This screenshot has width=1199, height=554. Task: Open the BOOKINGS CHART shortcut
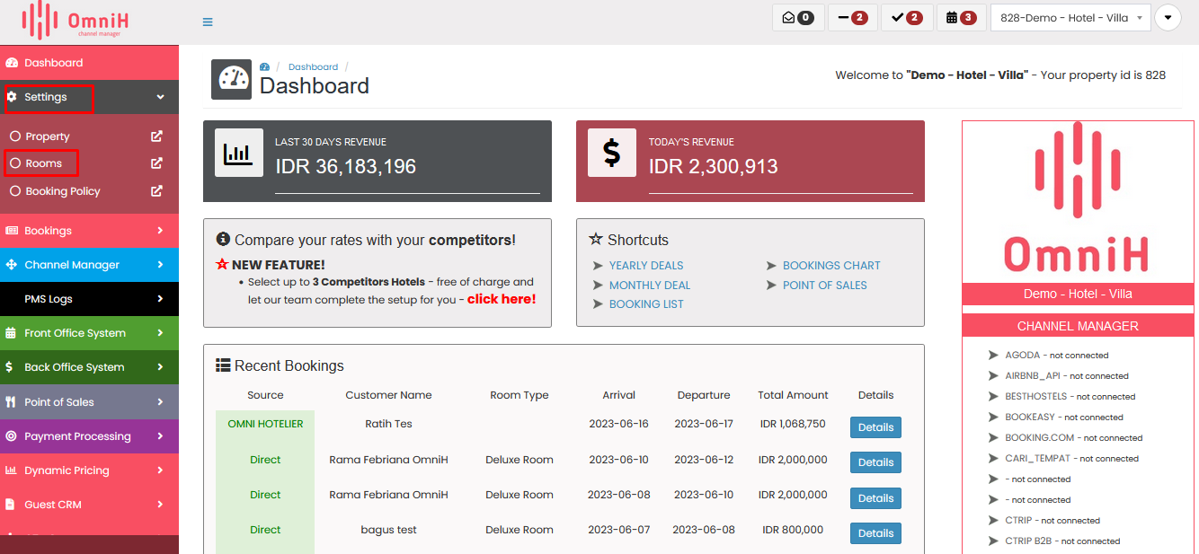tap(831, 266)
